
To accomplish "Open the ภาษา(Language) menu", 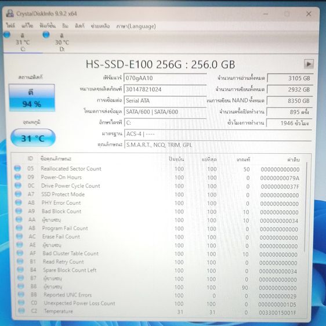I will coord(136,26).
